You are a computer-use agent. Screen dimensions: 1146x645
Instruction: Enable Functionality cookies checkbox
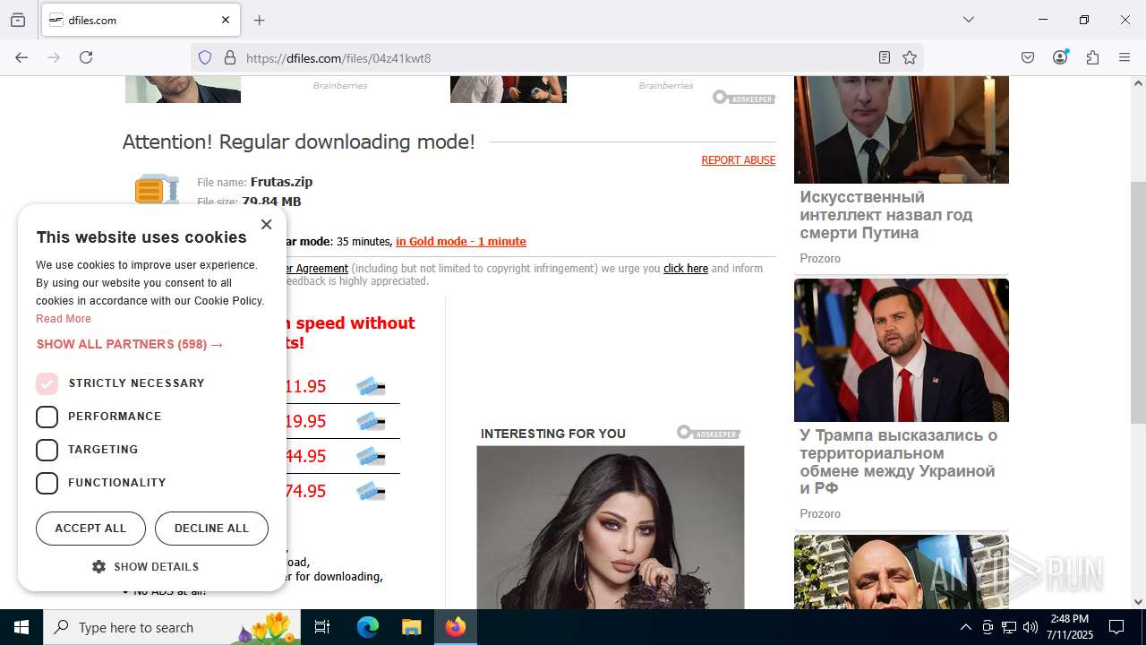click(x=47, y=483)
